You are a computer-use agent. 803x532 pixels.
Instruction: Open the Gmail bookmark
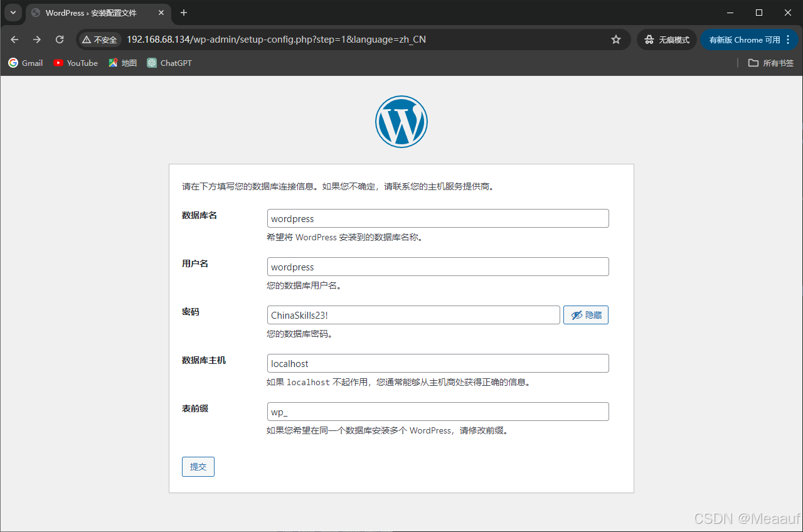[26, 63]
